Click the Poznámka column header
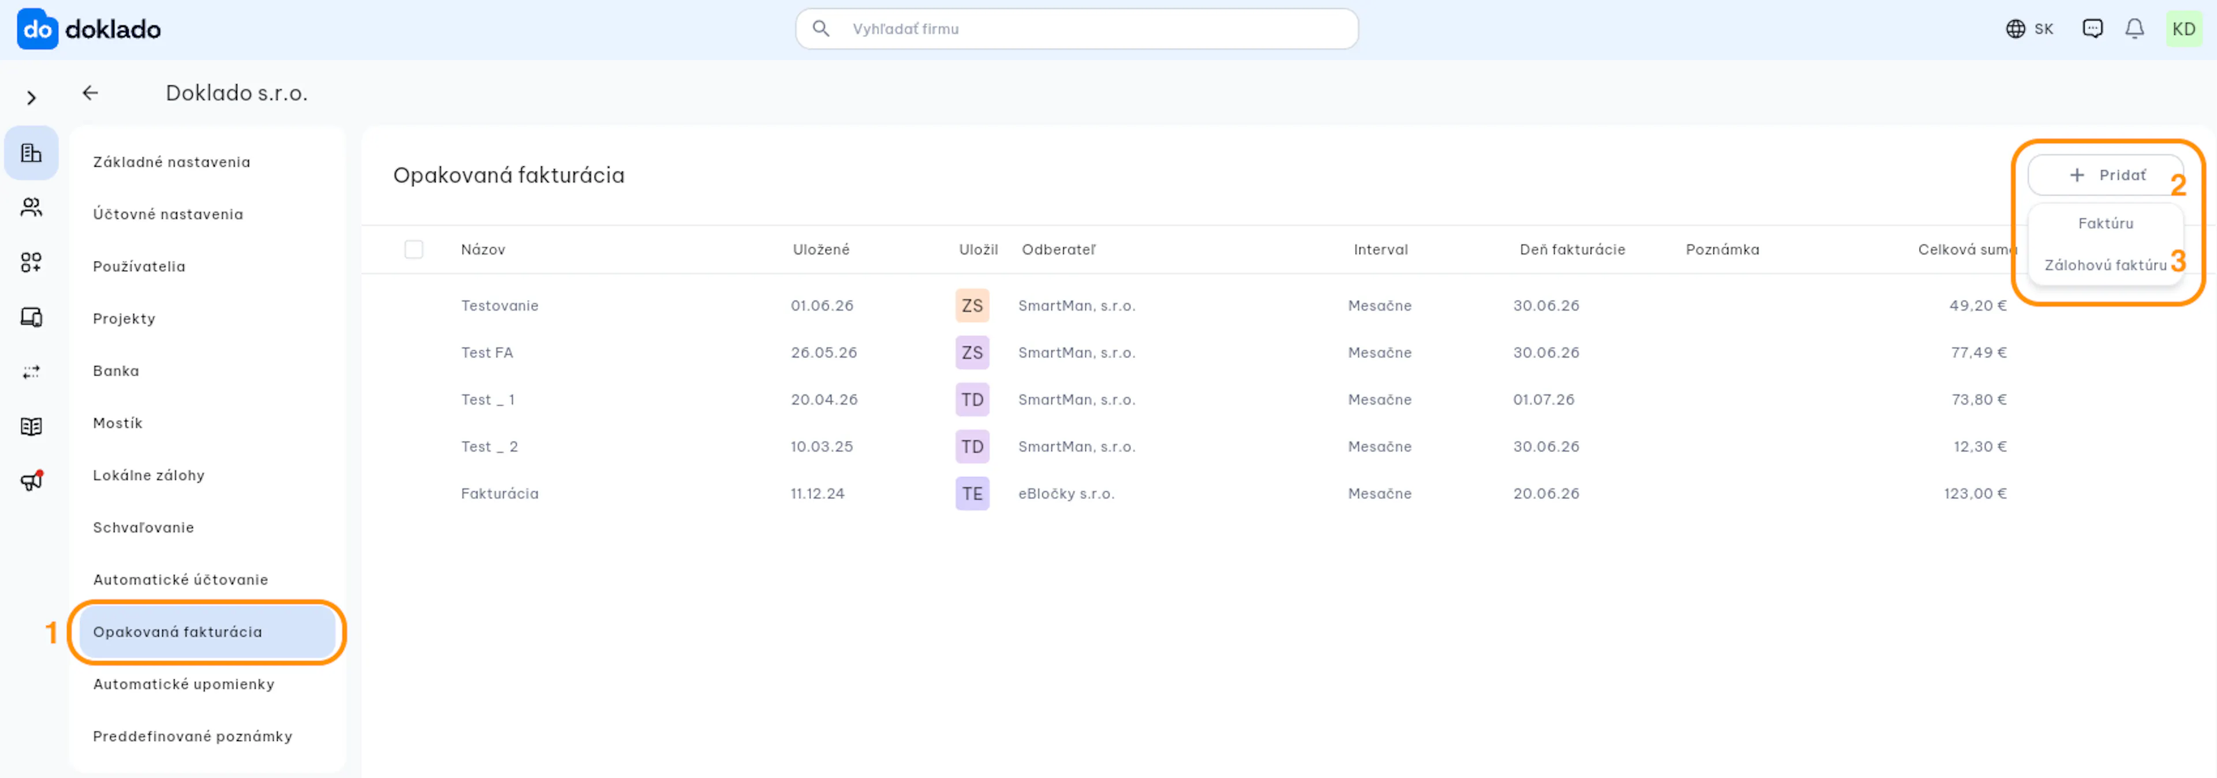The height and width of the screenshot is (778, 2217). pyautogui.click(x=1722, y=249)
